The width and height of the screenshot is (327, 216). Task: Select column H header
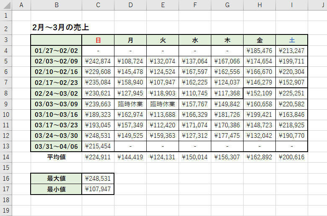(x=260, y=5)
